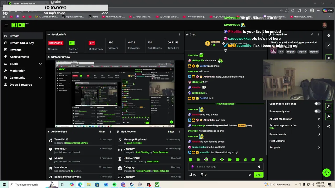This screenshot has height=188, width=335.
Task: Open chat settings gear icon
Action: pos(249,175)
